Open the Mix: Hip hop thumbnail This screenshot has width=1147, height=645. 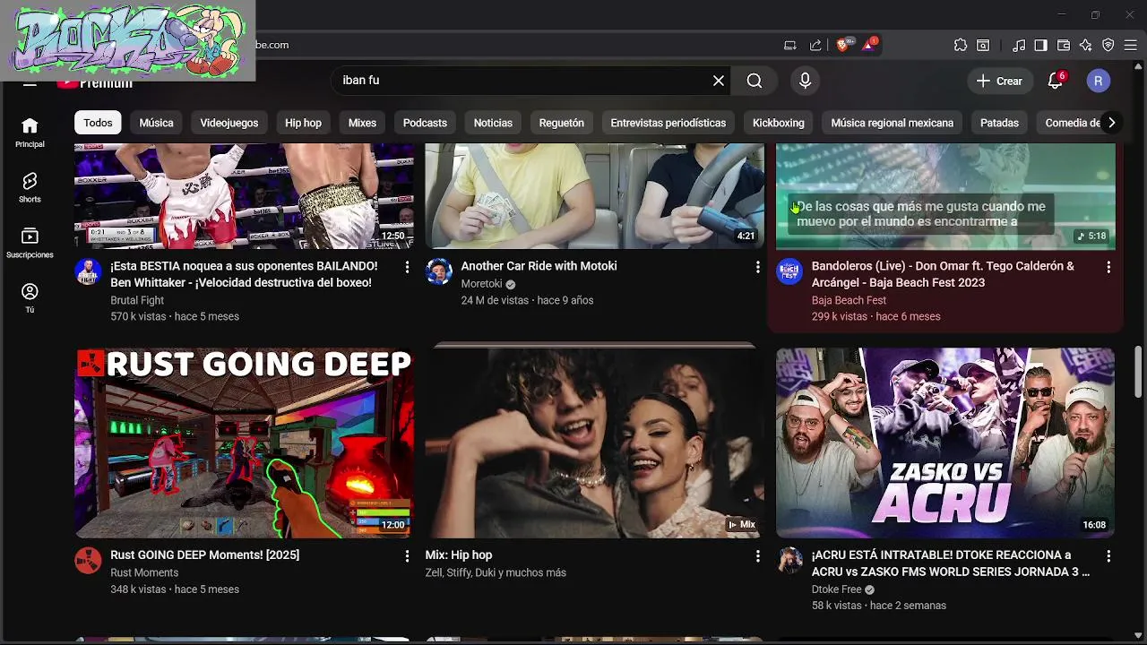point(595,443)
